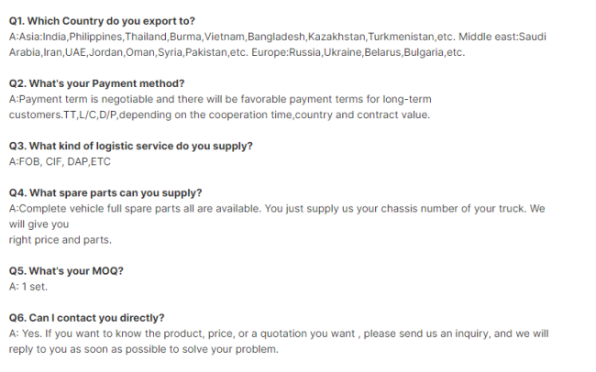Click the line starting with Arabia, Iran, UAE

pos(237,52)
